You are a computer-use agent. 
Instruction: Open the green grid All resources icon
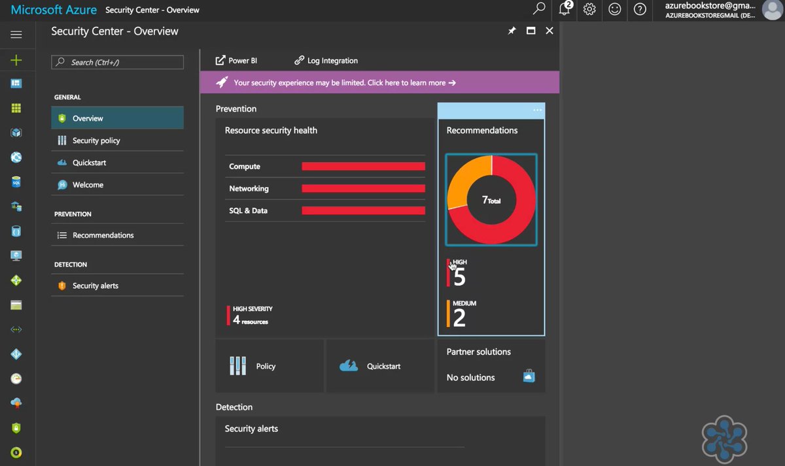(x=16, y=108)
